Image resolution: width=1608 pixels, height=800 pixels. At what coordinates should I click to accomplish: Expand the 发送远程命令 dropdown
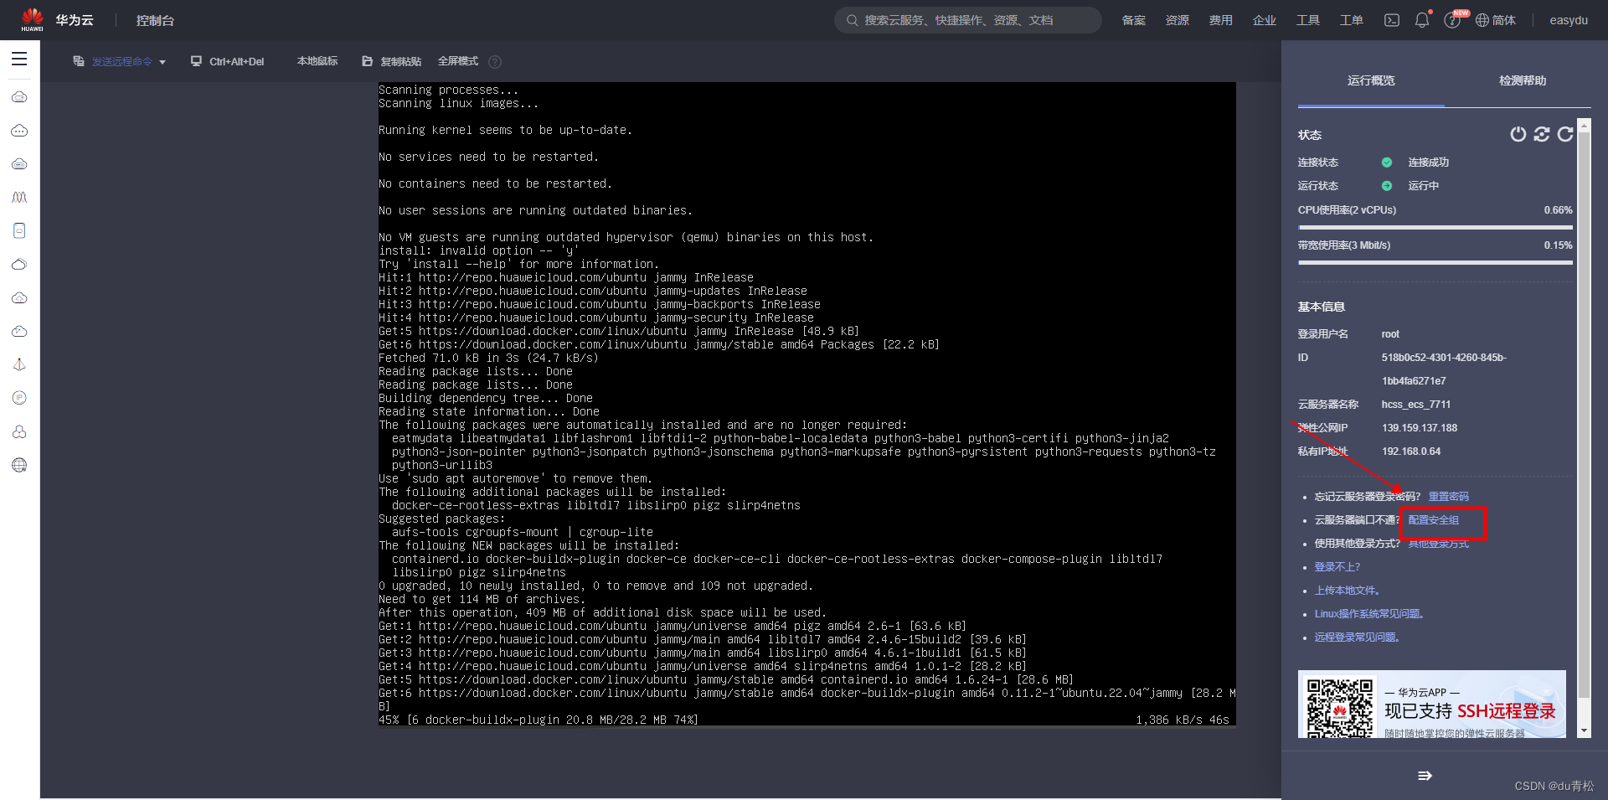coord(162,62)
